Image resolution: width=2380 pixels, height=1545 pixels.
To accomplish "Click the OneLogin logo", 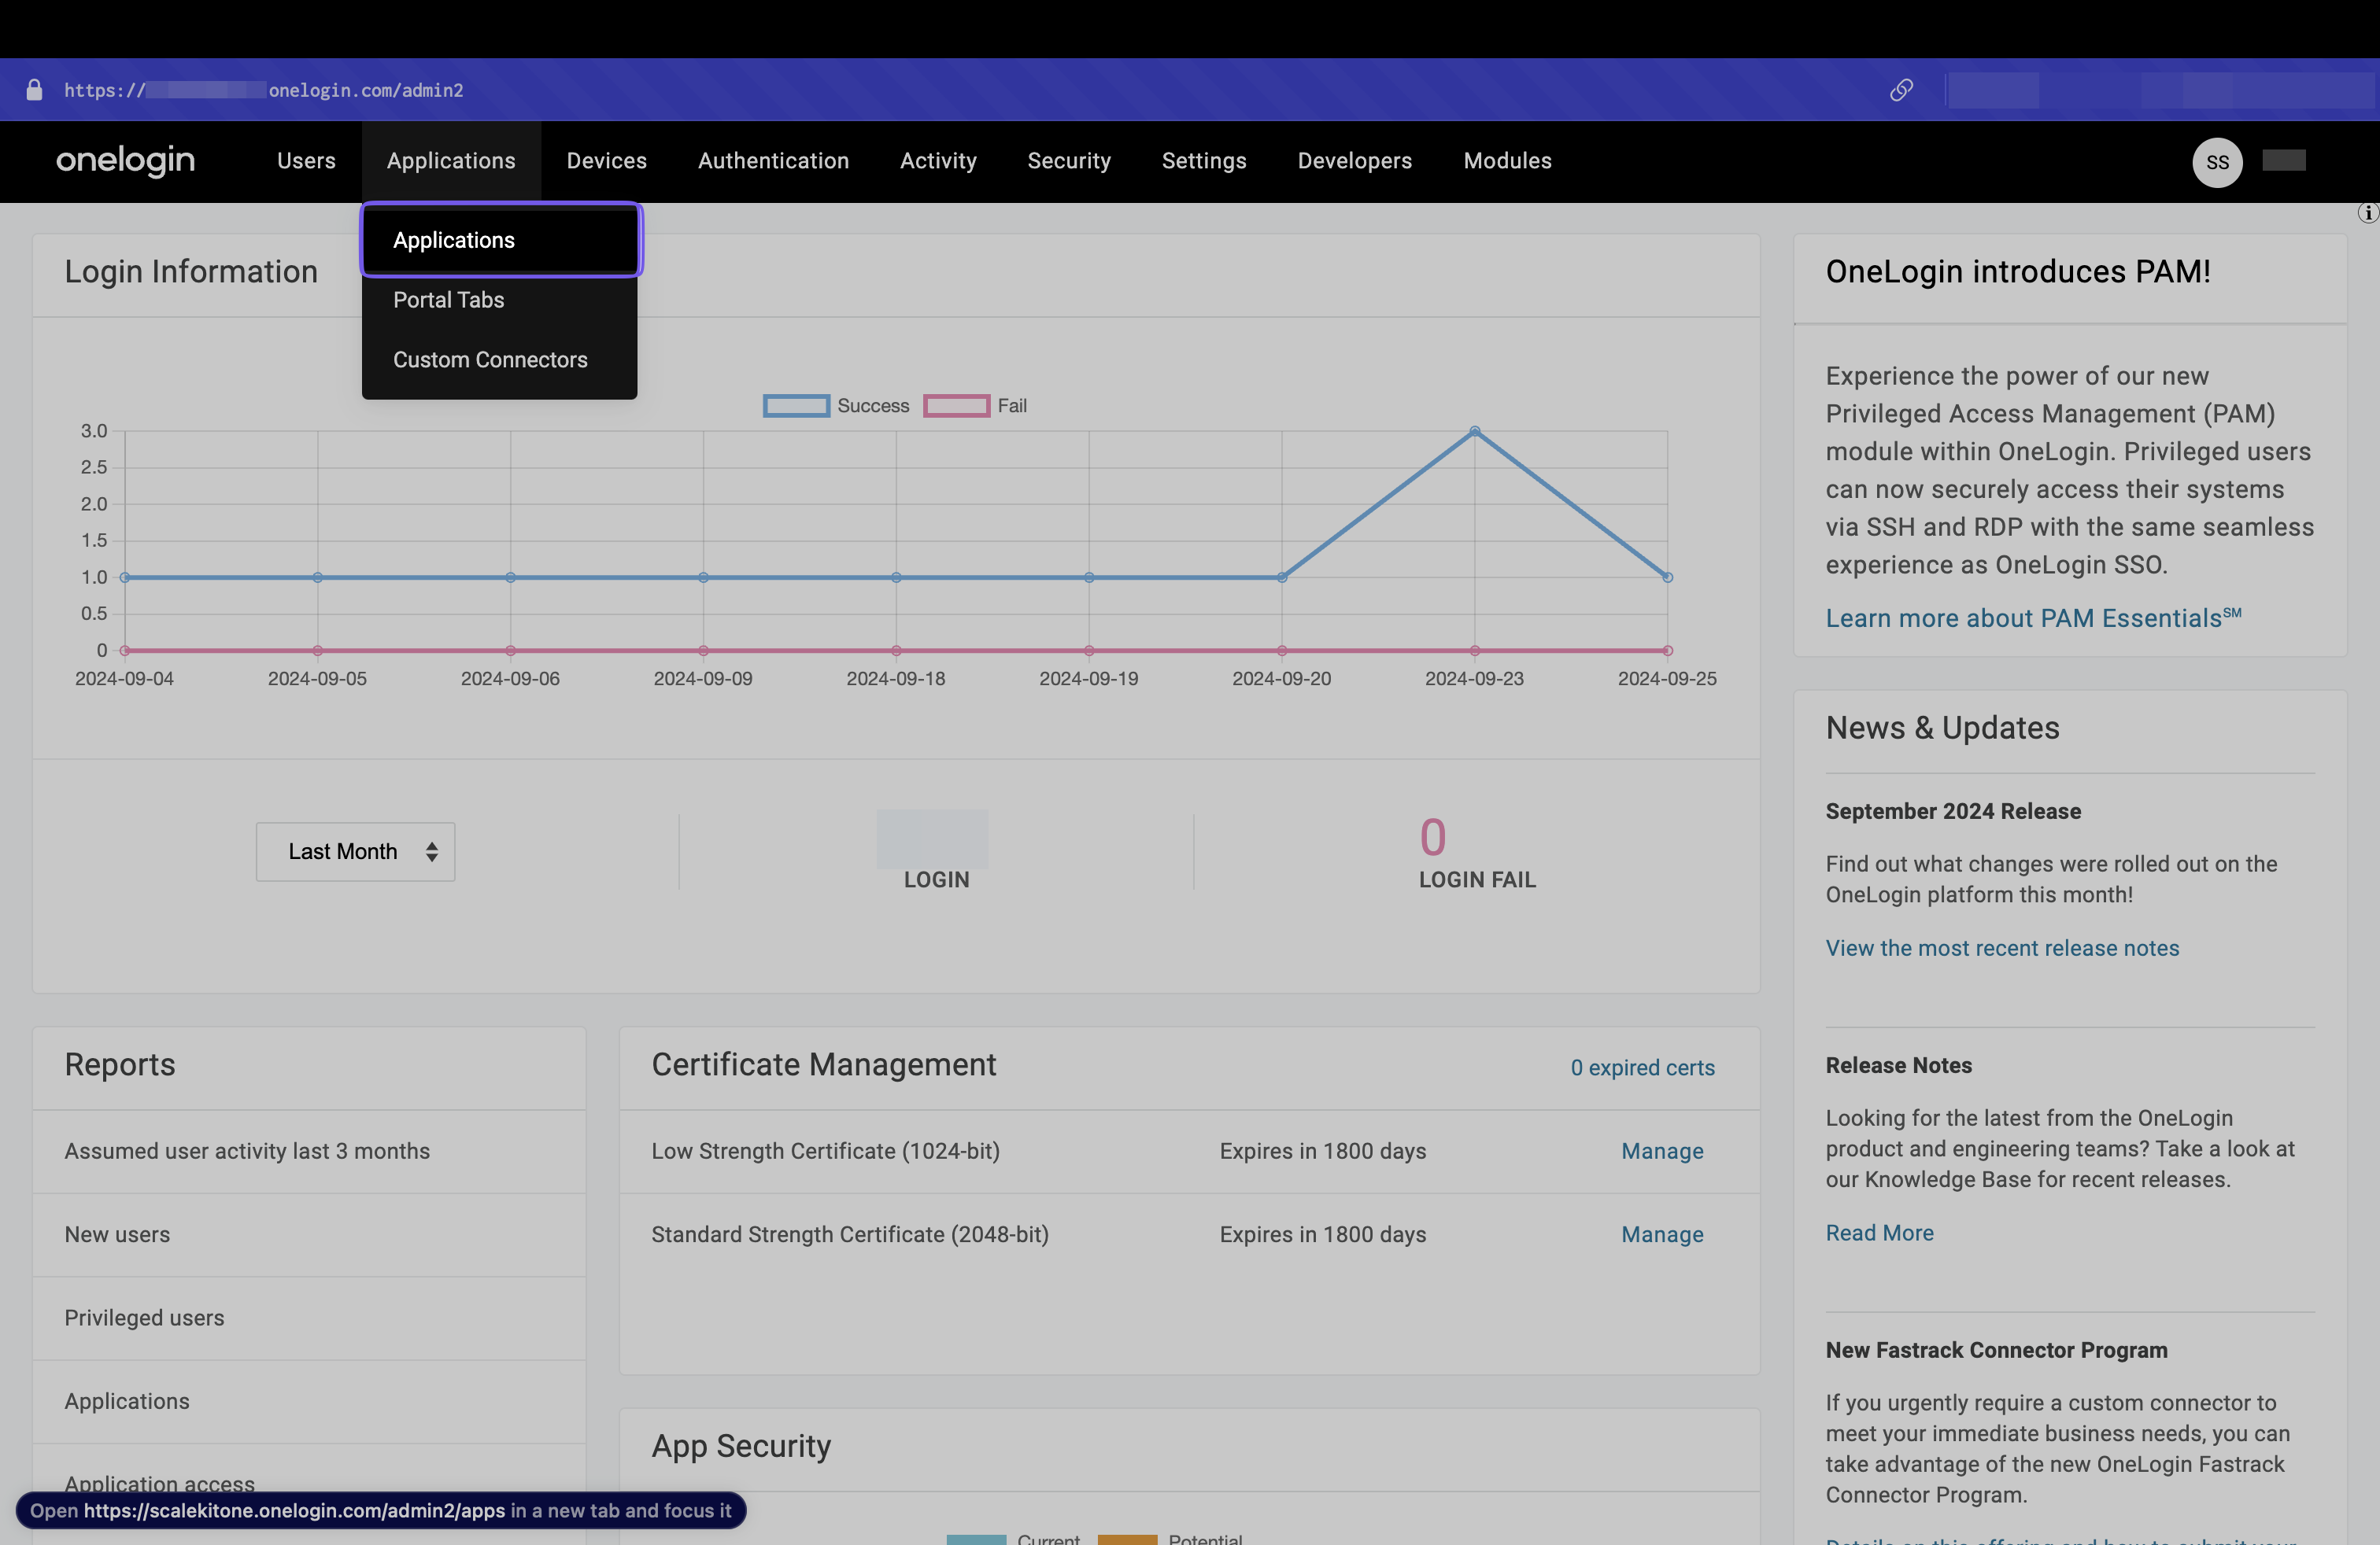I will click(125, 161).
